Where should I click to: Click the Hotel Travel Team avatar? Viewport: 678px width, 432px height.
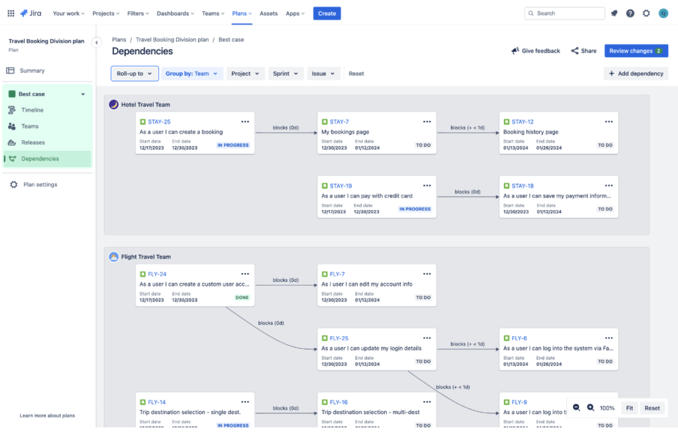[x=114, y=104]
